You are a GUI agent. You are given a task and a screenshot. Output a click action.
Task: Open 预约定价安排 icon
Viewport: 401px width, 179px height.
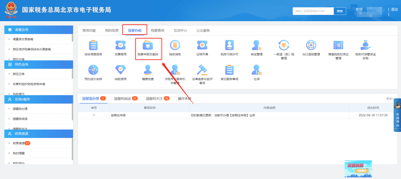(93, 70)
